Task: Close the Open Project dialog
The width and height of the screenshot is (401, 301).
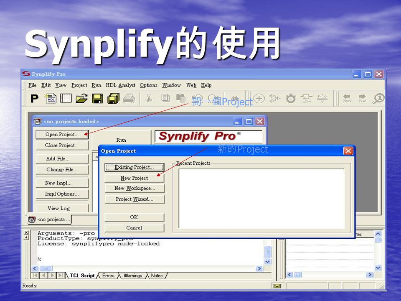Action: [x=348, y=151]
